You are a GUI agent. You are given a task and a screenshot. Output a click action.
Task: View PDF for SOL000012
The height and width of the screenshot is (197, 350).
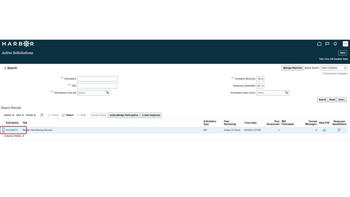point(324,130)
